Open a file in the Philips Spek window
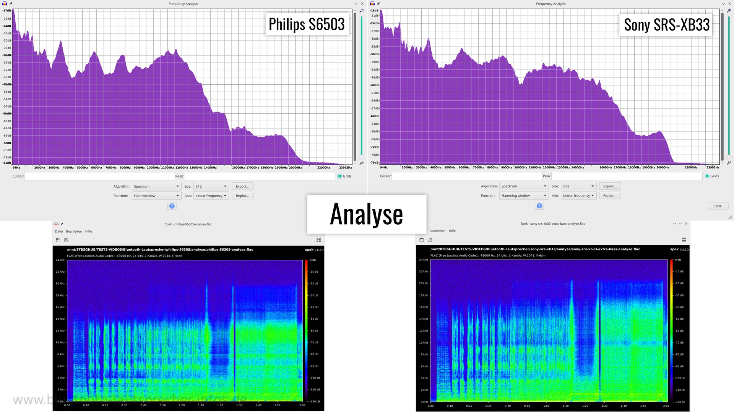The width and height of the screenshot is (734, 412). (x=58, y=240)
